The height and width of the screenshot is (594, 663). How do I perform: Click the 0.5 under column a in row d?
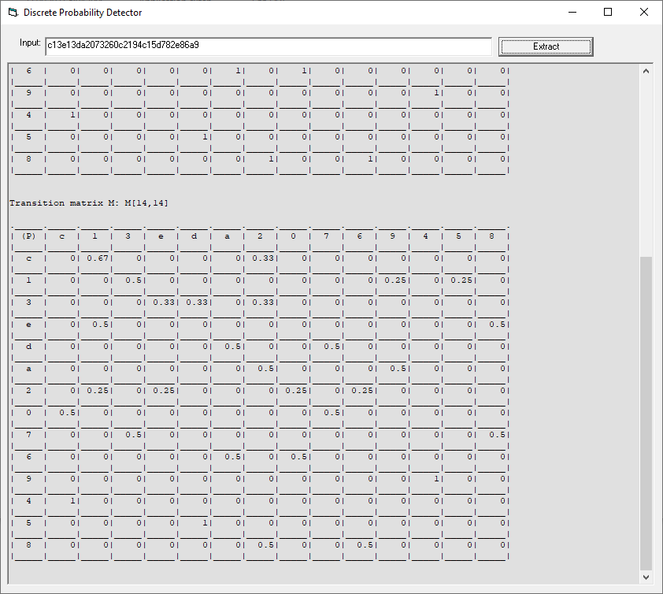[232, 346]
